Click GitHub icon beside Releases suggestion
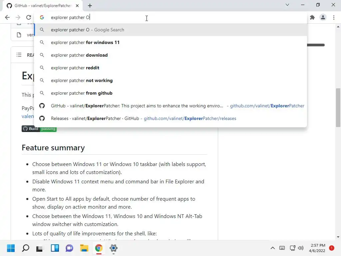Image resolution: width=341 pixels, height=256 pixels. pyautogui.click(x=42, y=118)
